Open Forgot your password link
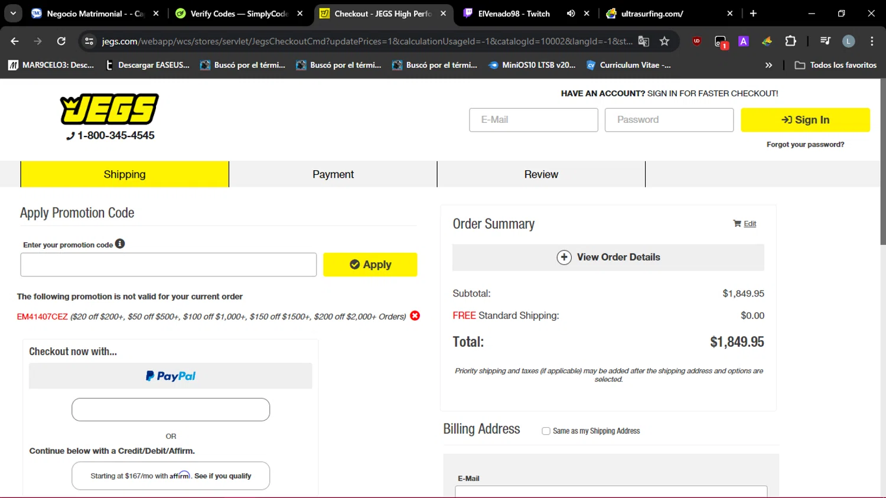The image size is (886, 498). coord(805,144)
